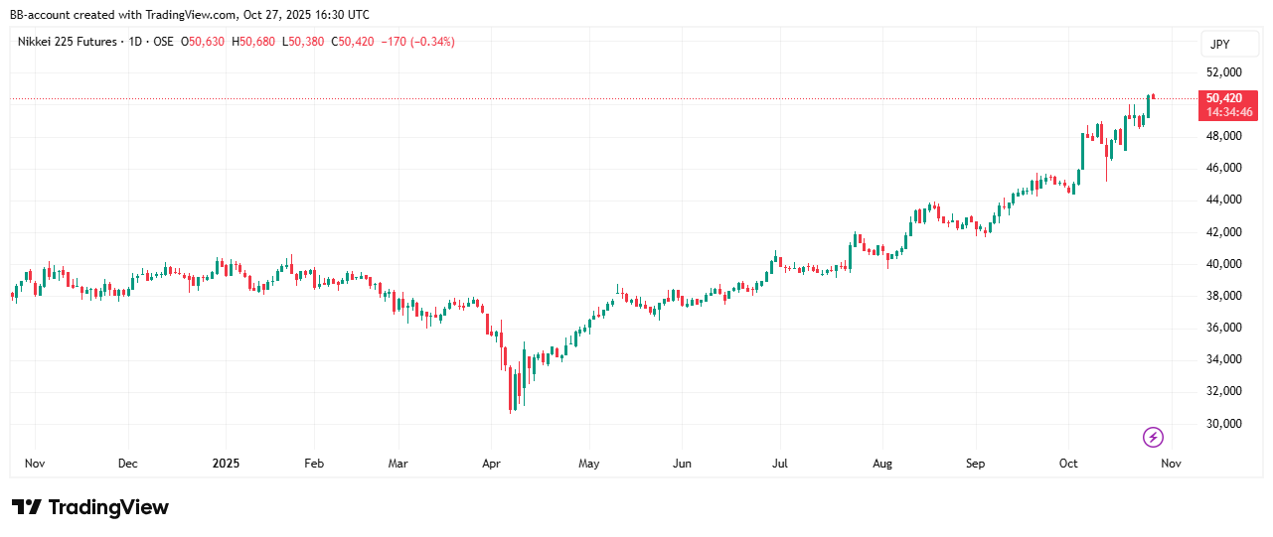Click the Apr label on time axis
This screenshot has width=1273, height=537.
pos(489,464)
